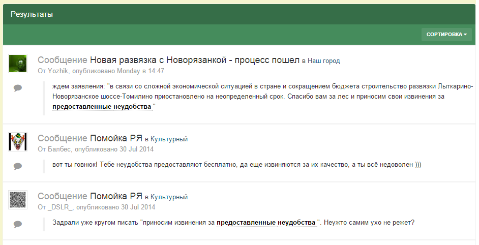The height and width of the screenshot is (245, 479).
Task: Click the comment bubble icon beside Балбес's post
Action: pos(18,166)
